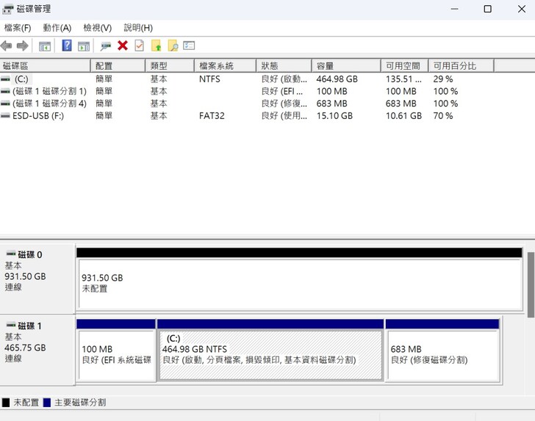The image size is (535, 421).
Task: Click the folder with green arrow icon
Action: tap(157, 46)
